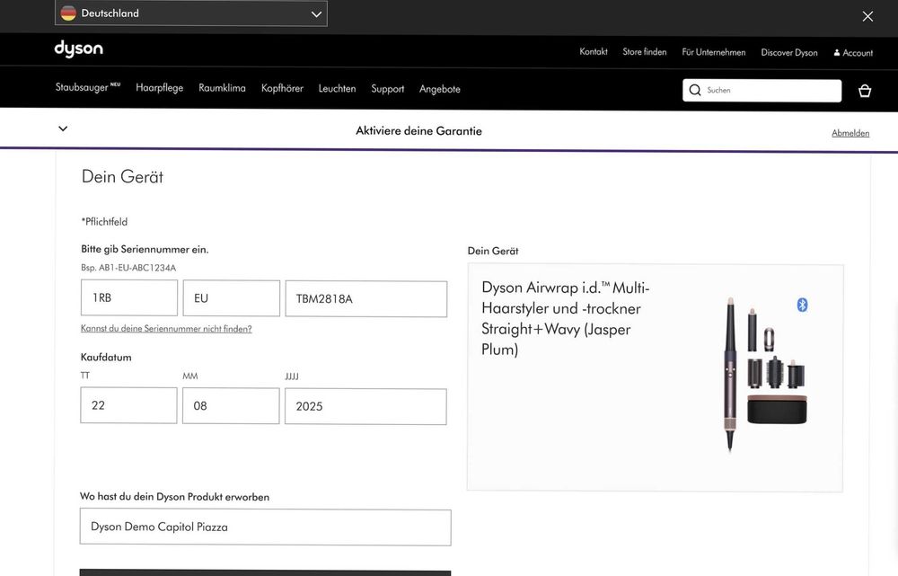Open the Haarpflege menu
Image resolution: width=898 pixels, height=576 pixels.
[x=159, y=88]
